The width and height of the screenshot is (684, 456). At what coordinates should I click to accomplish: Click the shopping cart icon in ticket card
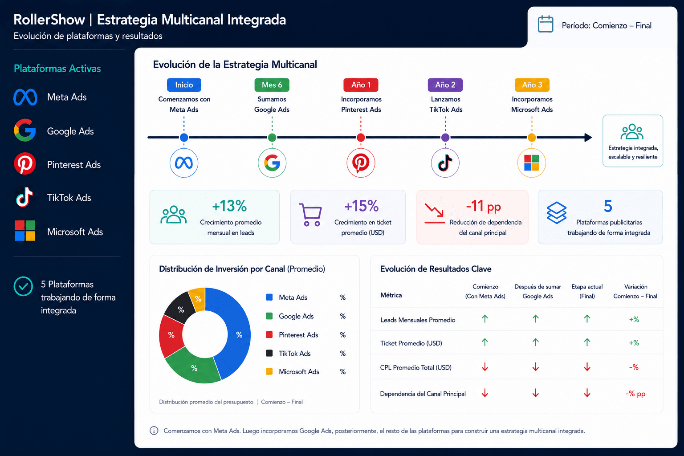[311, 215]
